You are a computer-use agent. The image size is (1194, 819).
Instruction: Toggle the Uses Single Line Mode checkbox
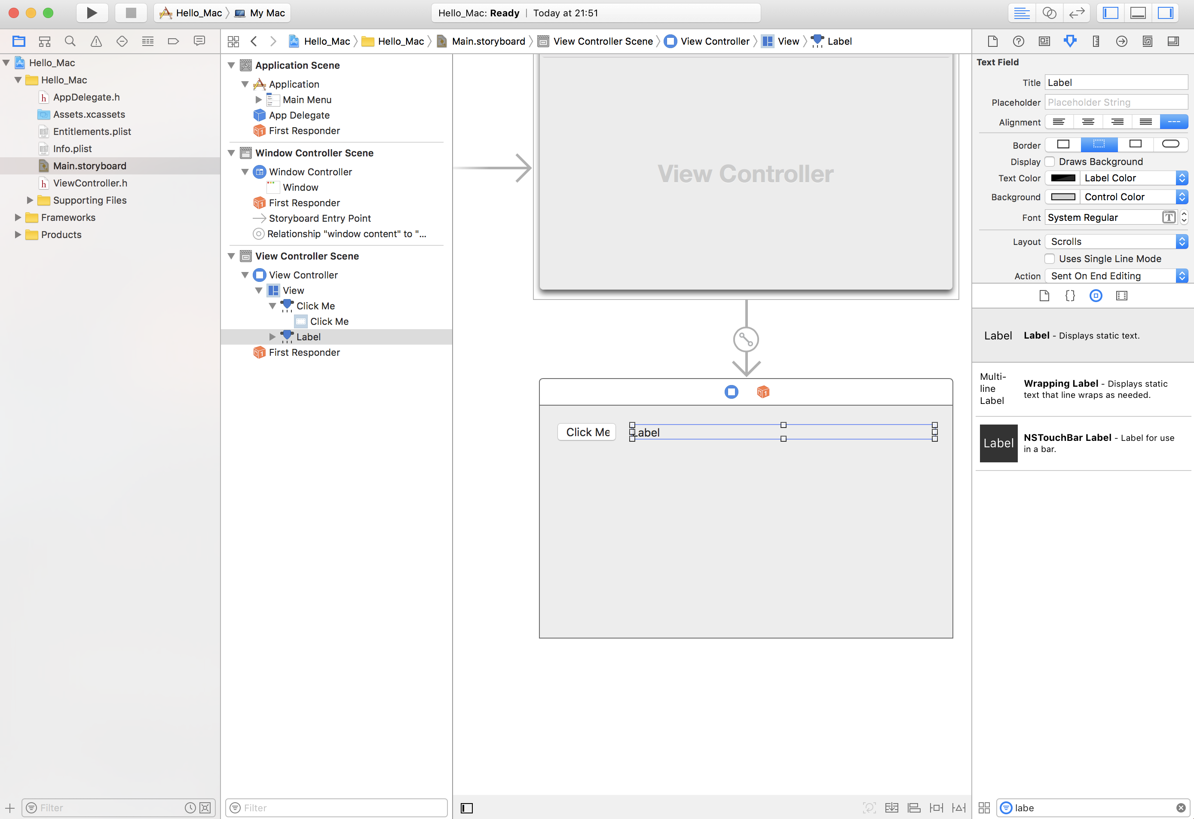tap(1050, 259)
